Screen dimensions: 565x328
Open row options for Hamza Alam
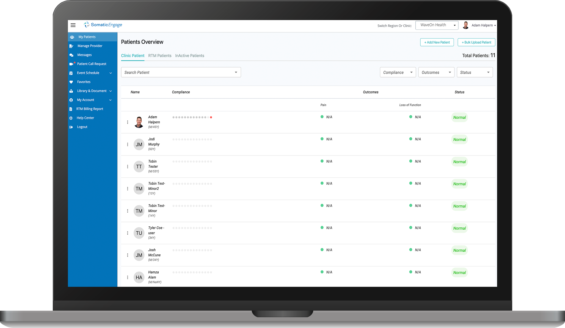[x=128, y=277]
